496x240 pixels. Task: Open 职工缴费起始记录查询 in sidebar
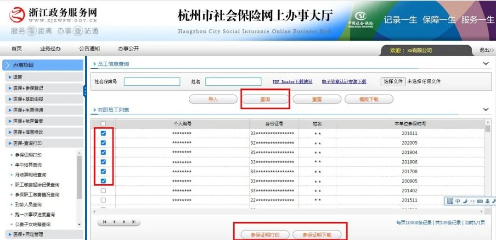tap(37, 185)
